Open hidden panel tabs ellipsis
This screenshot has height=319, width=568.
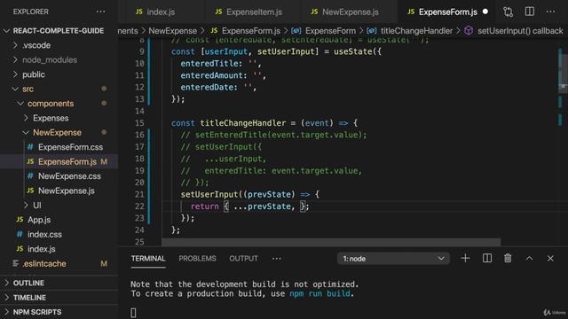(276, 259)
